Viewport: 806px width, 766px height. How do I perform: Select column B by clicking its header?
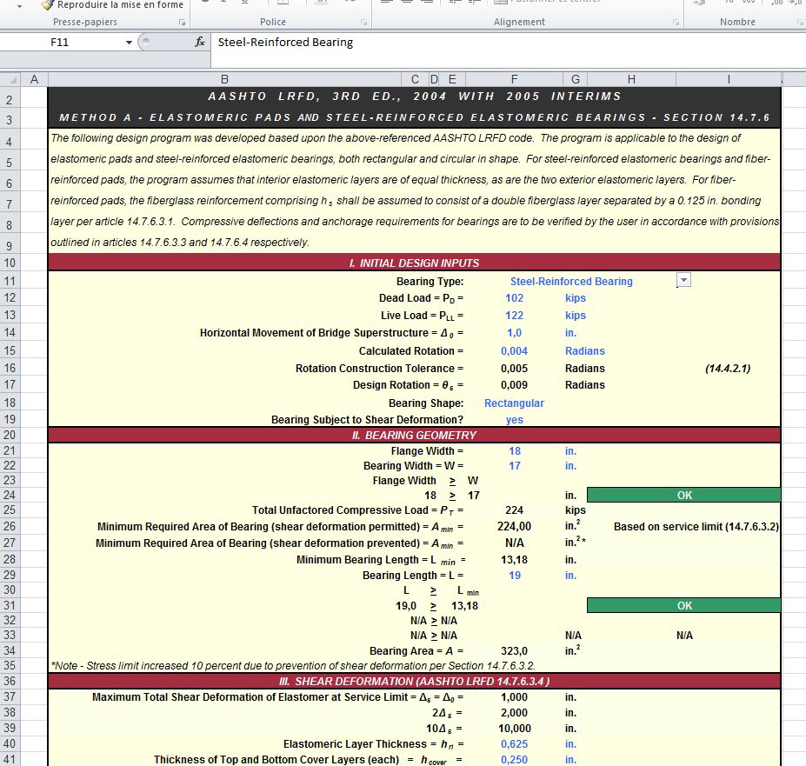coord(226,78)
